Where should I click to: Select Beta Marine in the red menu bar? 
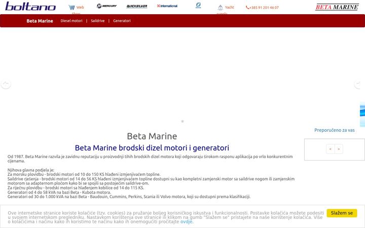(x=40, y=21)
